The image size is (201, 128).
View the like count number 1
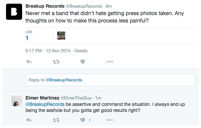[27, 38]
